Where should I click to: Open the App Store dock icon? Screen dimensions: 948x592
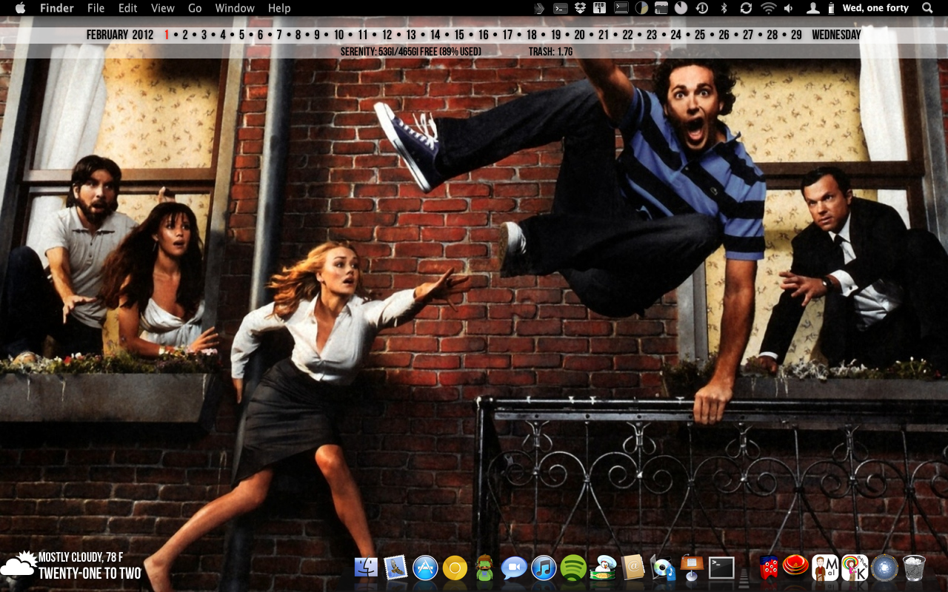pyautogui.click(x=425, y=568)
